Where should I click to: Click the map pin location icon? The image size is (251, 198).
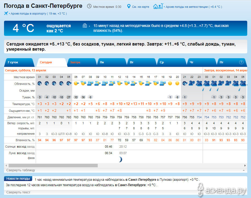129,6
